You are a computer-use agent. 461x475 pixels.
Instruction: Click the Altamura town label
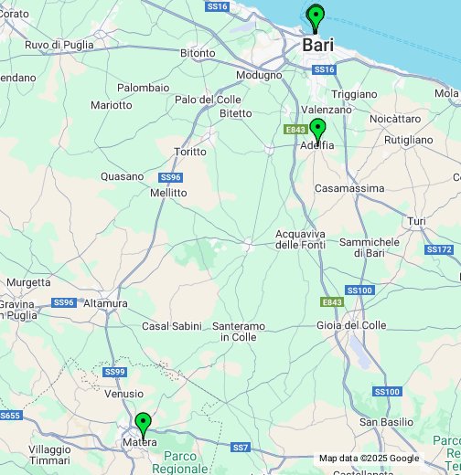tap(105, 303)
